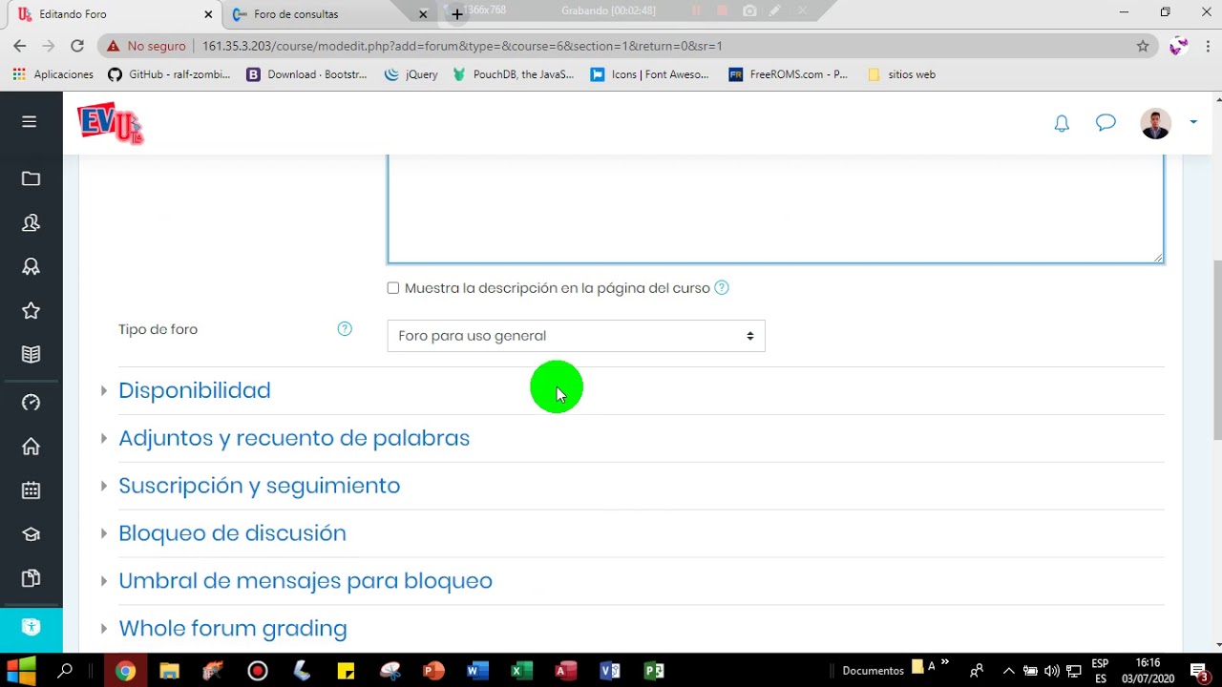Open the gradebook table icon in sidebar
This screenshot has height=687, width=1222.
point(31,354)
